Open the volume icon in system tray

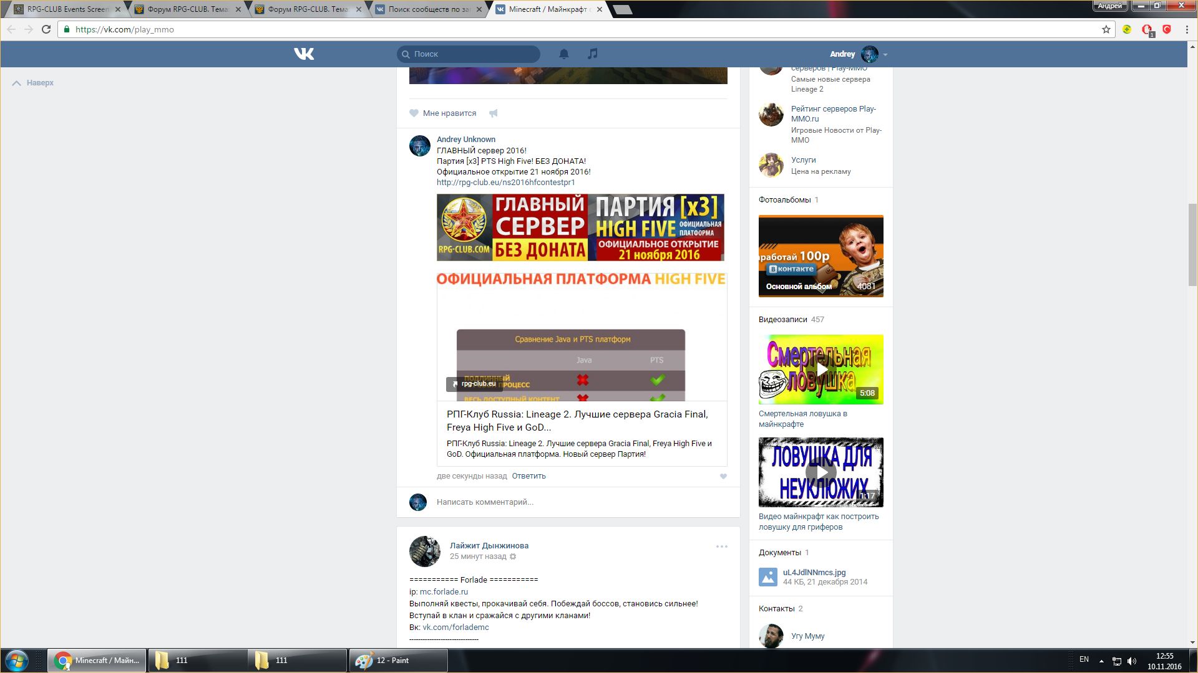[1132, 661]
